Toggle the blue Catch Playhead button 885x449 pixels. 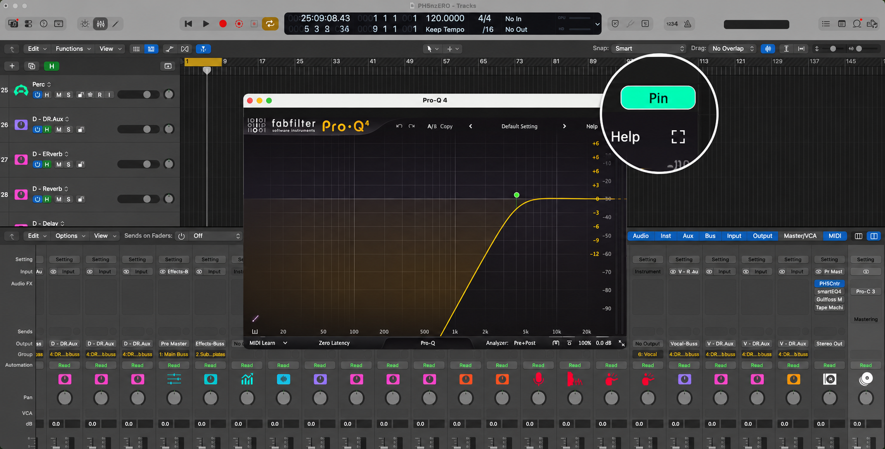click(x=203, y=49)
